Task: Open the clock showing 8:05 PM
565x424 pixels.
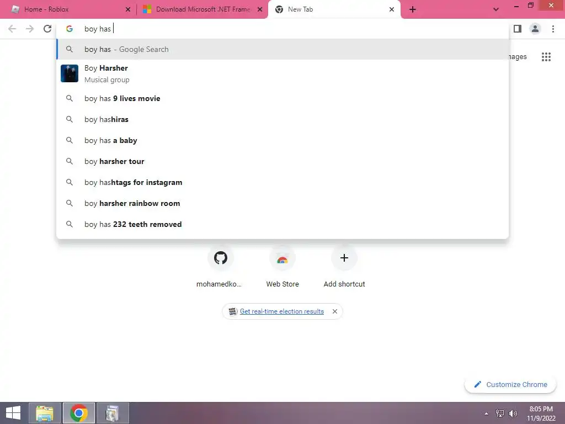Action: point(541,413)
